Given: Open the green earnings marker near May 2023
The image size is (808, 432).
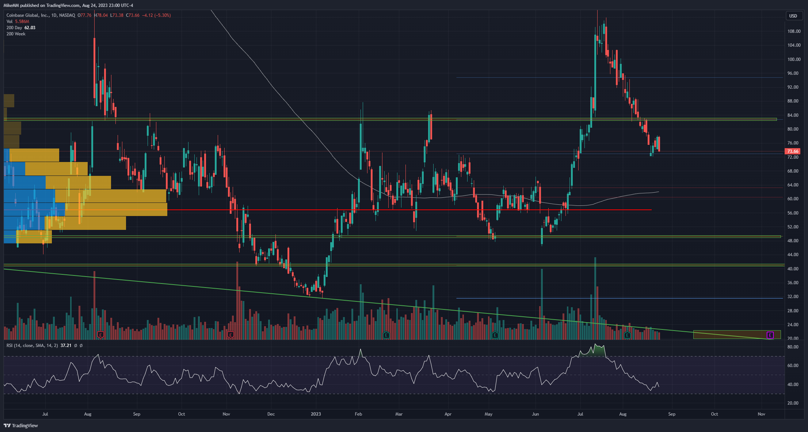Looking at the screenshot, I should click(x=495, y=335).
